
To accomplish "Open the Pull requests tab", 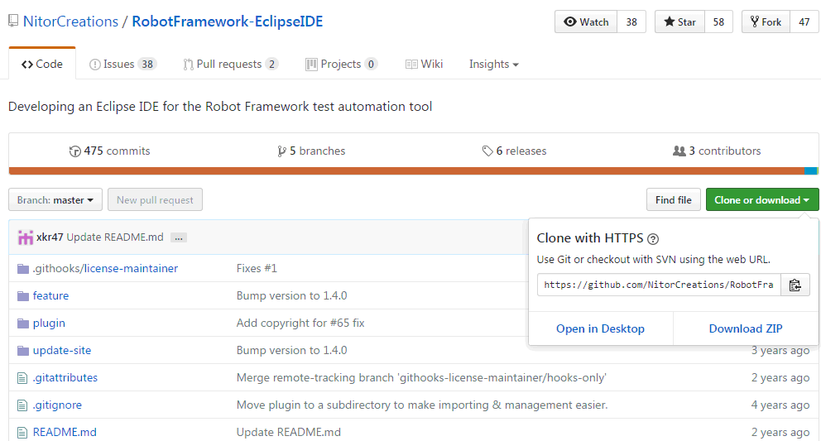I will click(x=230, y=65).
